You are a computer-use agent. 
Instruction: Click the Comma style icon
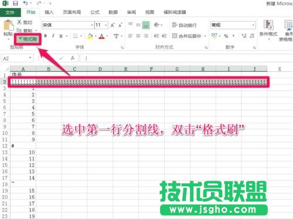tap(233, 36)
